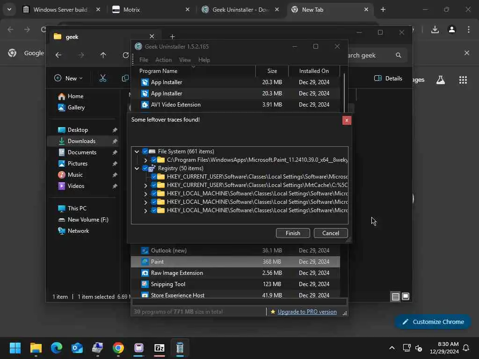
Task: Click Up arrow in File Explorer navigation
Action: 103,55
